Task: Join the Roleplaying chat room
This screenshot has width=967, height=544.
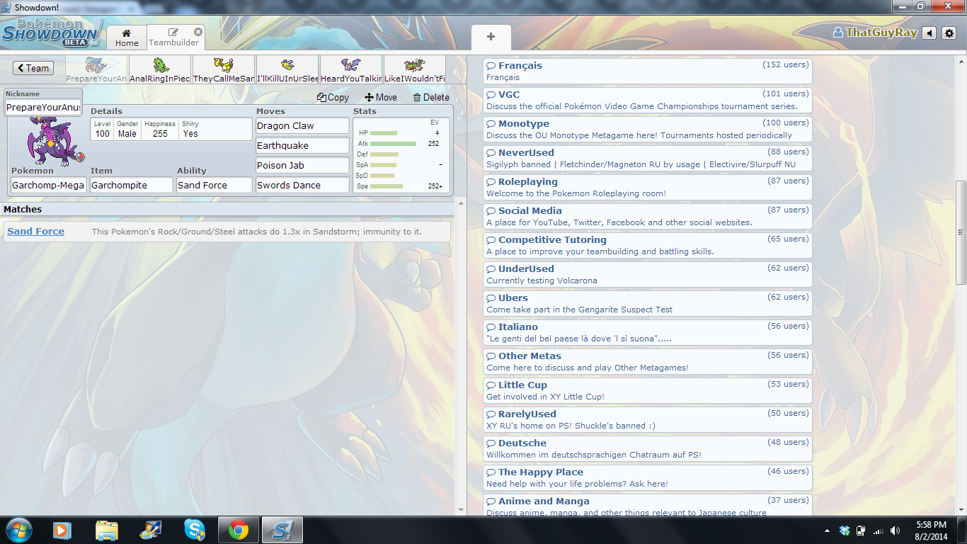Action: [648, 187]
